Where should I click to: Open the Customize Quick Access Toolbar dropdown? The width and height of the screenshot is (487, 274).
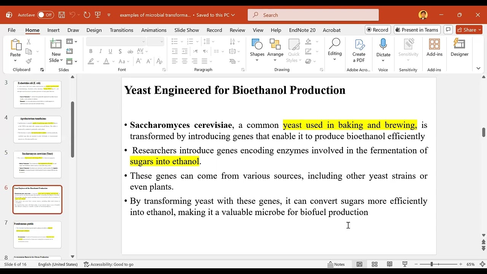(x=109, y=15)
